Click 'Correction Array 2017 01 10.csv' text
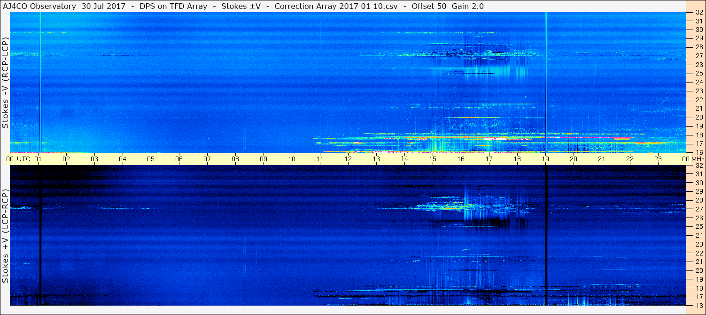Screen dimensions: 706x315 pyautogui.click(x=336, y=6)
